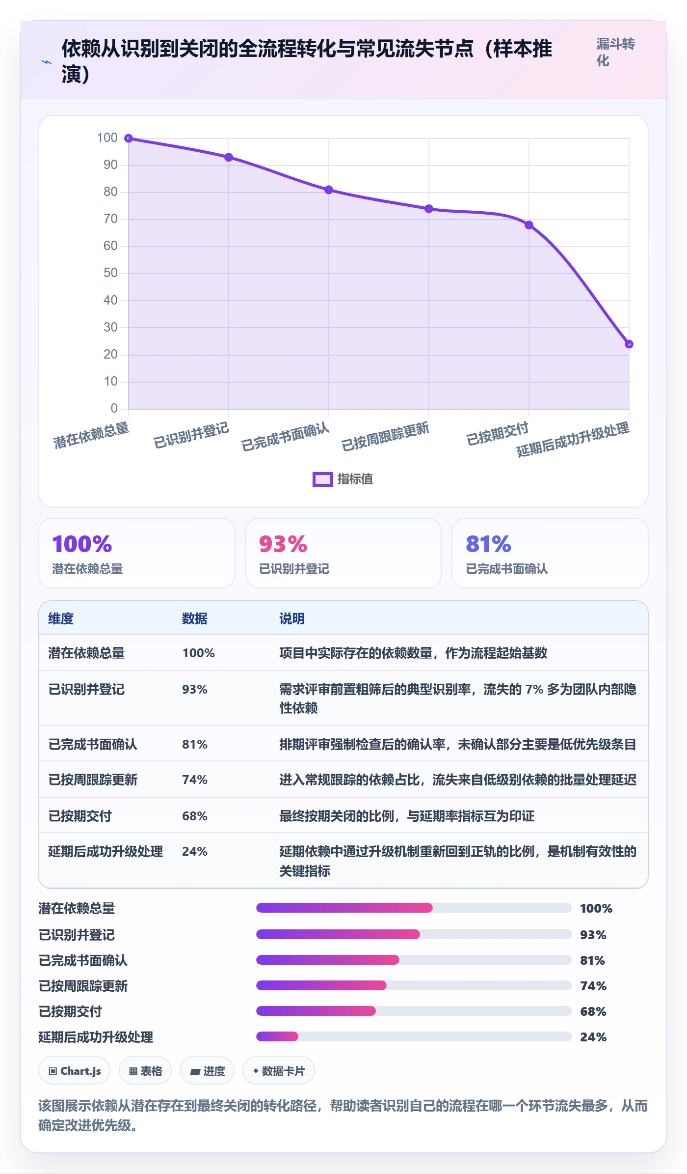687x1174 pixels.
Task: Click the 延期后成功升级处理 progress bar
Action: (x=414, y=1036)
